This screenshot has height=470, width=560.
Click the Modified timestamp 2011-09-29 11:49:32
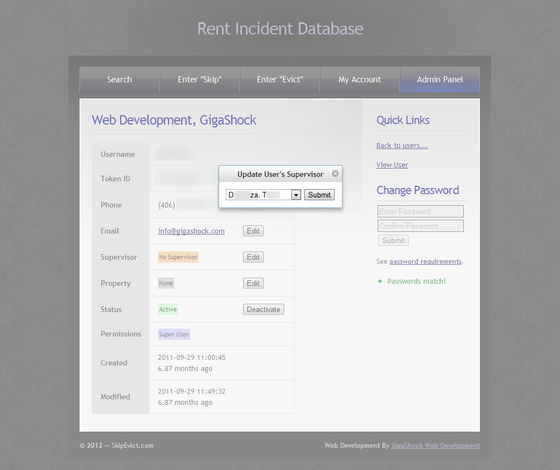[x=192, y=392]
